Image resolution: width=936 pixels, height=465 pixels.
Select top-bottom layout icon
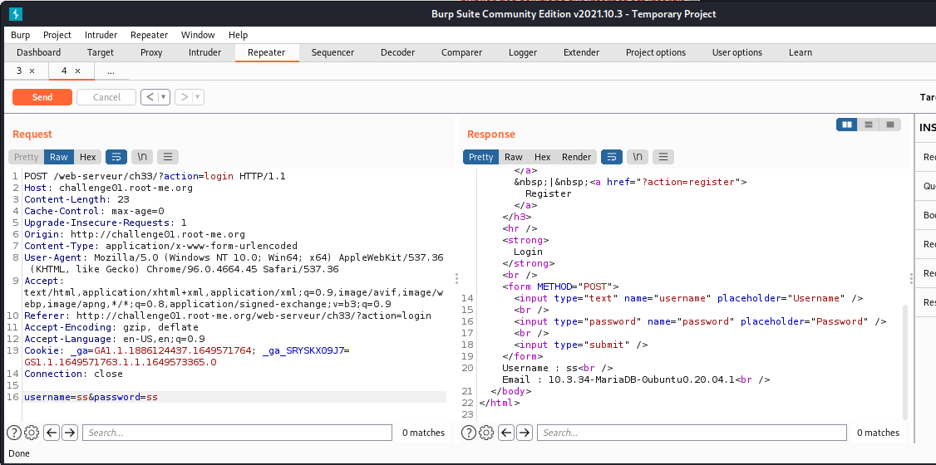click(869, 125)
